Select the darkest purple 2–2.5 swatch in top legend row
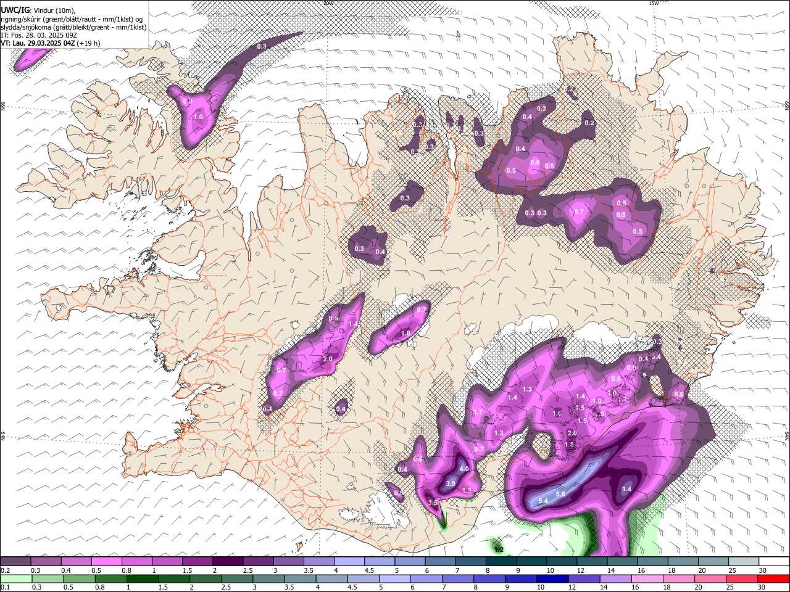This screenshot has height=592, width=790. (x=228, y=561)
